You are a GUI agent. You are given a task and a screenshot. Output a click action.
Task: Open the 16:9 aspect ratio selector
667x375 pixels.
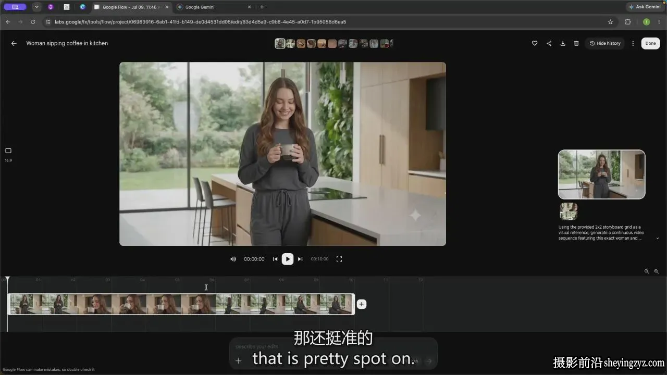[x=8, y=154]
